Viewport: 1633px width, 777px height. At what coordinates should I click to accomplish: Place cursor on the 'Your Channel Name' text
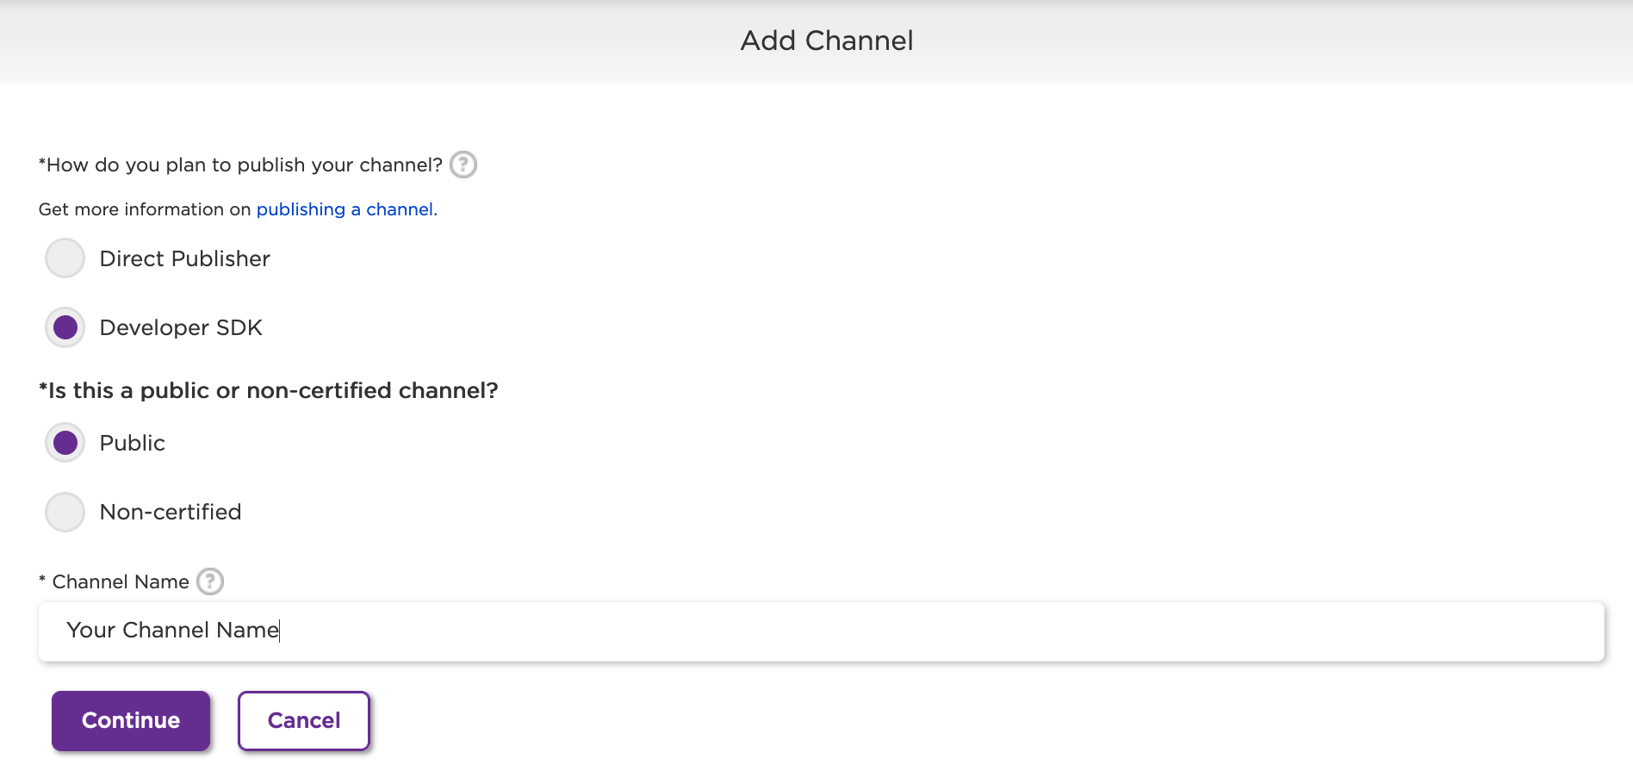click(172, 631)
